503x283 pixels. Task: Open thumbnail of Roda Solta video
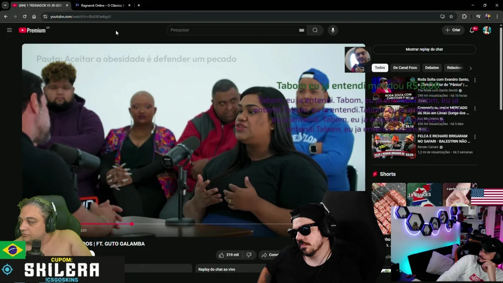tap(393, 89)
